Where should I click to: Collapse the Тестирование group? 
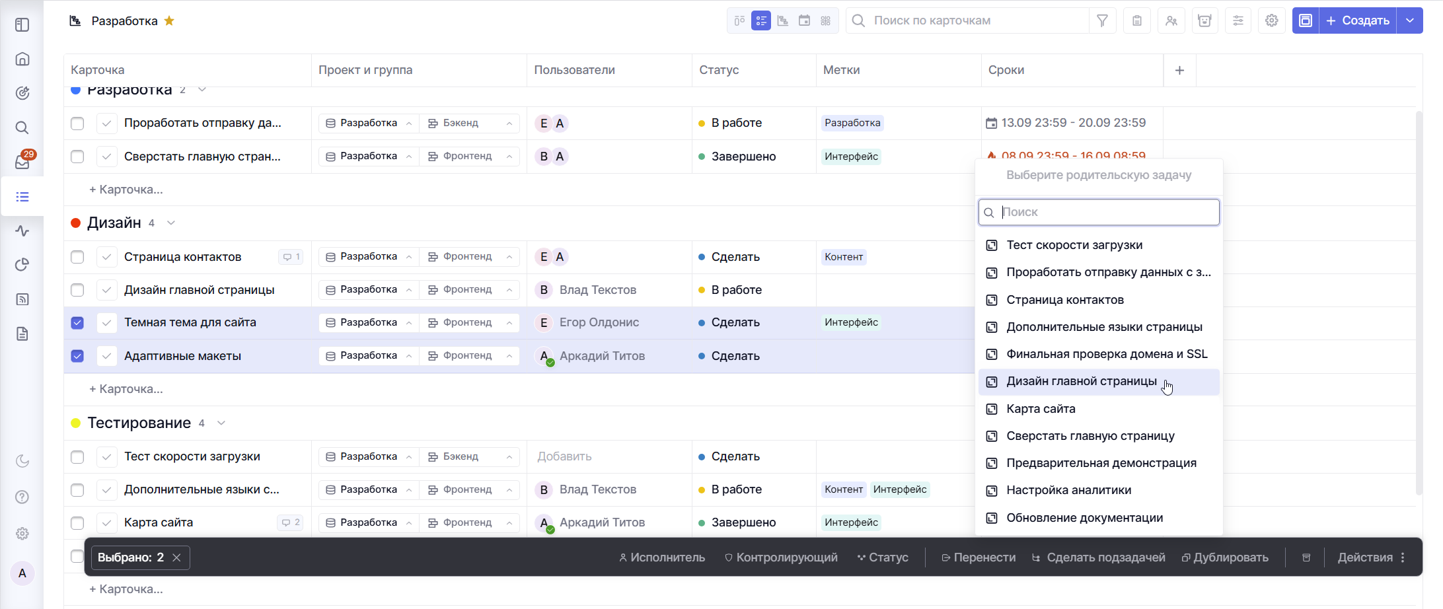click(221, 423)
